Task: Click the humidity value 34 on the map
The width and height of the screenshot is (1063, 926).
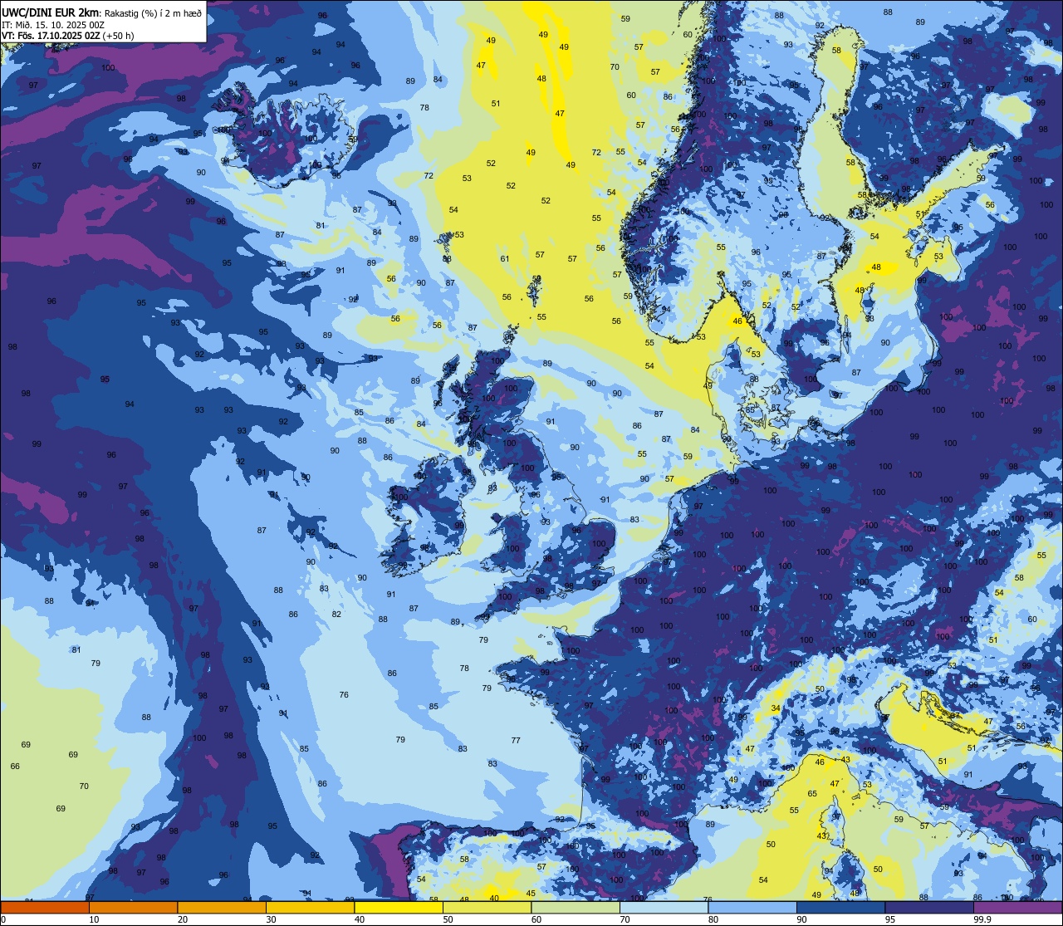Action: [x=776, y=708]
